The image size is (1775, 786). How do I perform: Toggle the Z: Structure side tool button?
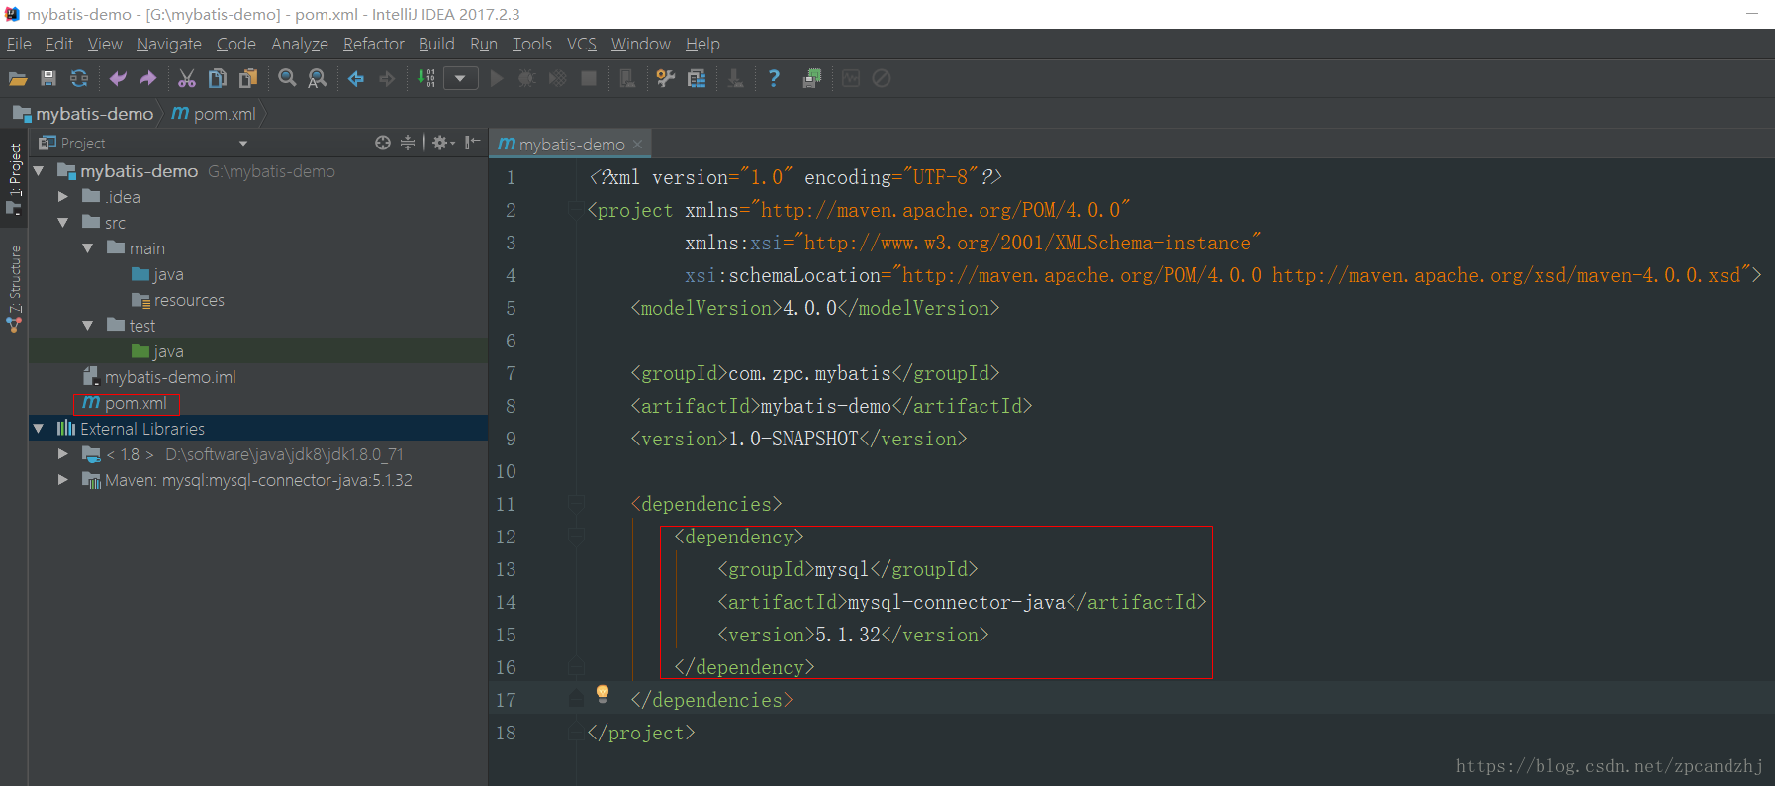click(x=15, y=288)
